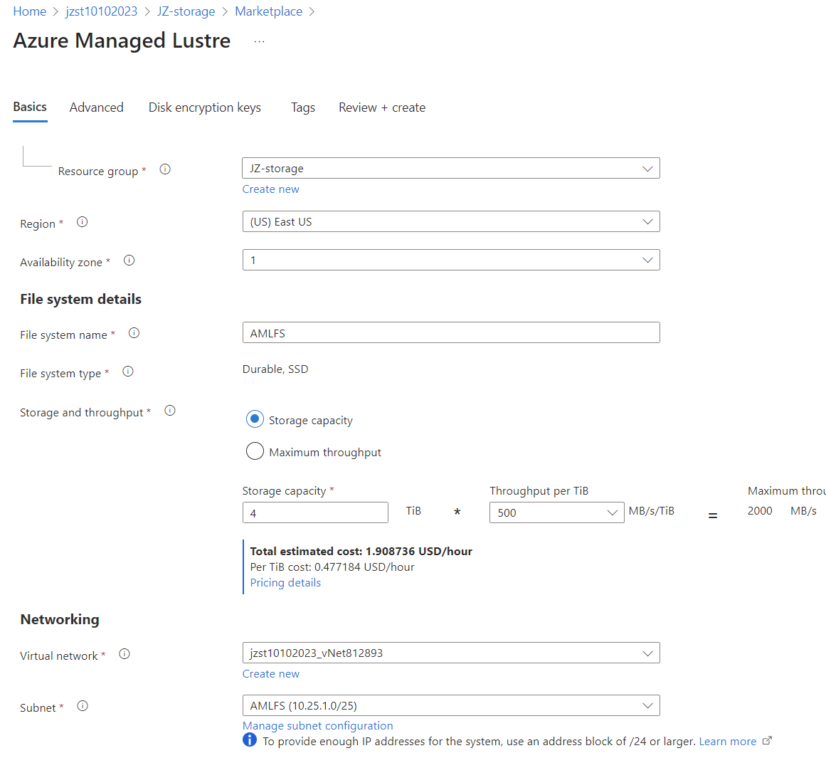Open JZ-storage breadcrumb link
The image size is (826, 758).
pyautogui.click(x=186, y=11)
